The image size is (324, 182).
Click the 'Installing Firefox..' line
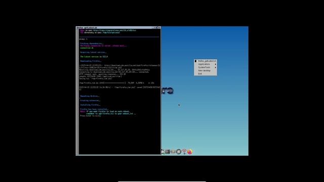pos(90,105)
